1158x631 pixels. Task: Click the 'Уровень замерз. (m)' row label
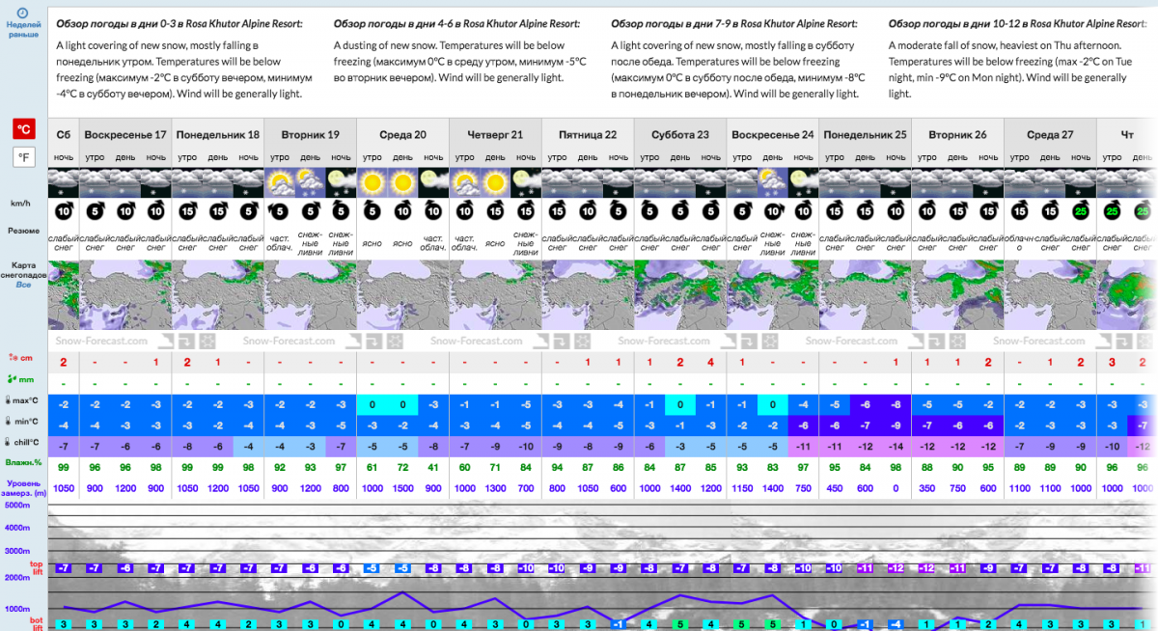point(23,489)
